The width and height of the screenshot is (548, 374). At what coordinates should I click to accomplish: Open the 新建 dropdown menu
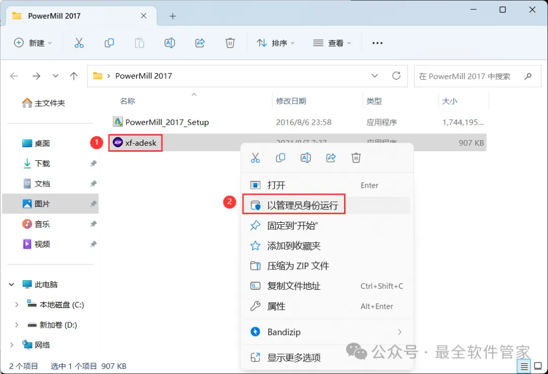pyautogui.click(x=33, y=43)
